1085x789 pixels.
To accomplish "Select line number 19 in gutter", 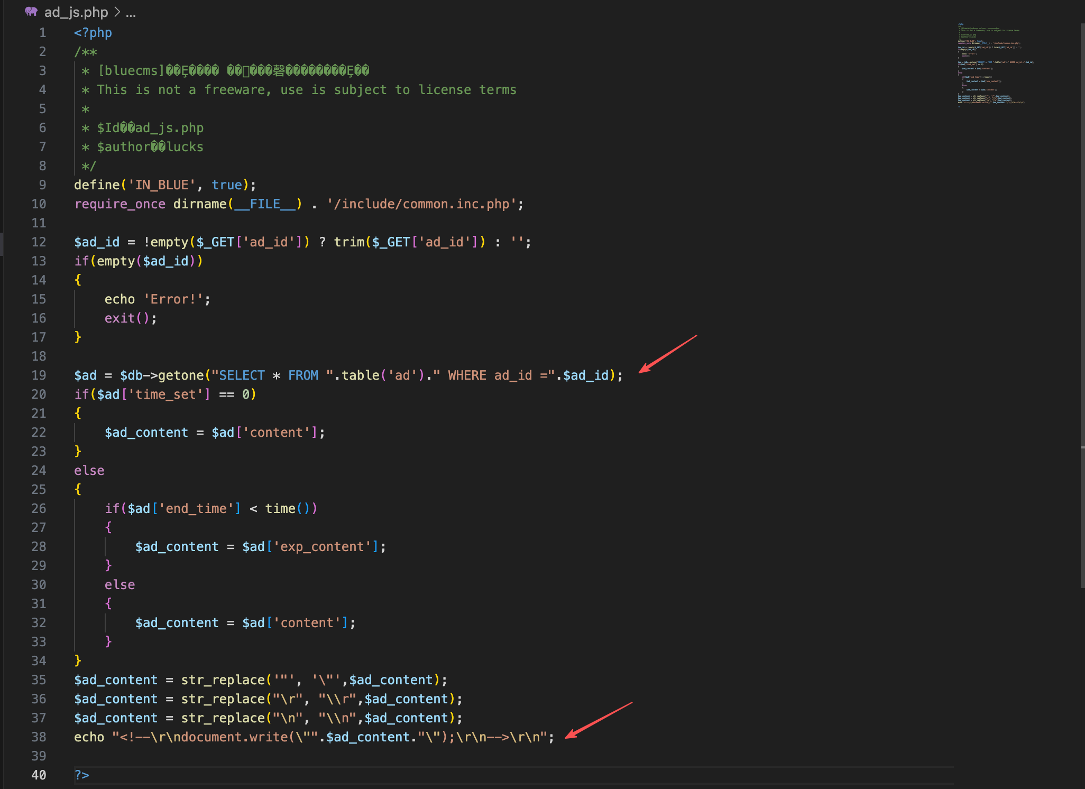I will pyautogui.click(x=39, y=375).
